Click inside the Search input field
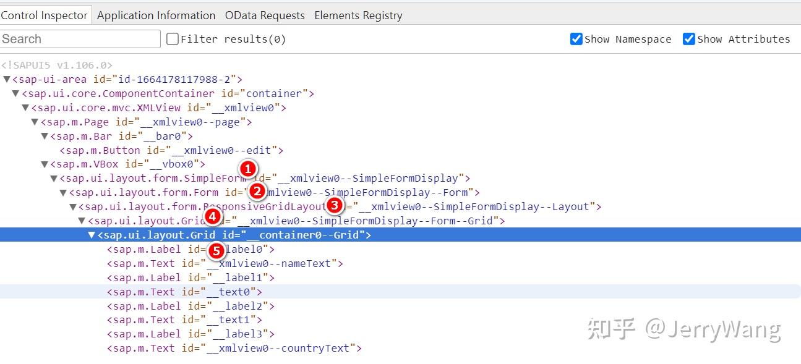Viewport: 801px width, 364px height. click(x=80, y=38)
